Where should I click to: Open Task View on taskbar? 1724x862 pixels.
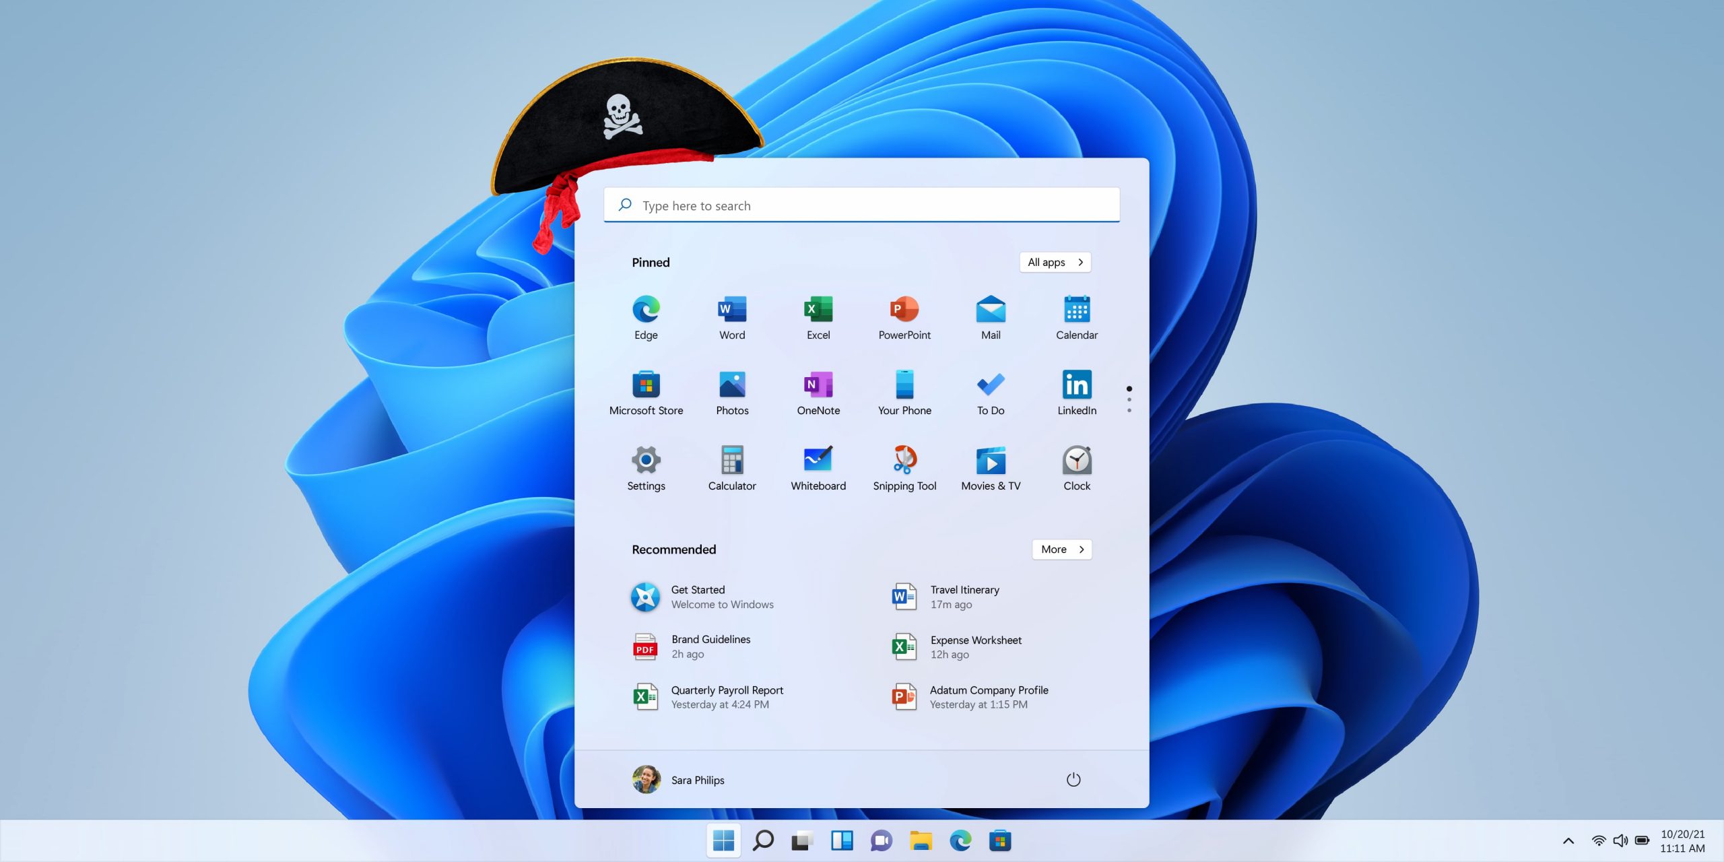(802, 840)
